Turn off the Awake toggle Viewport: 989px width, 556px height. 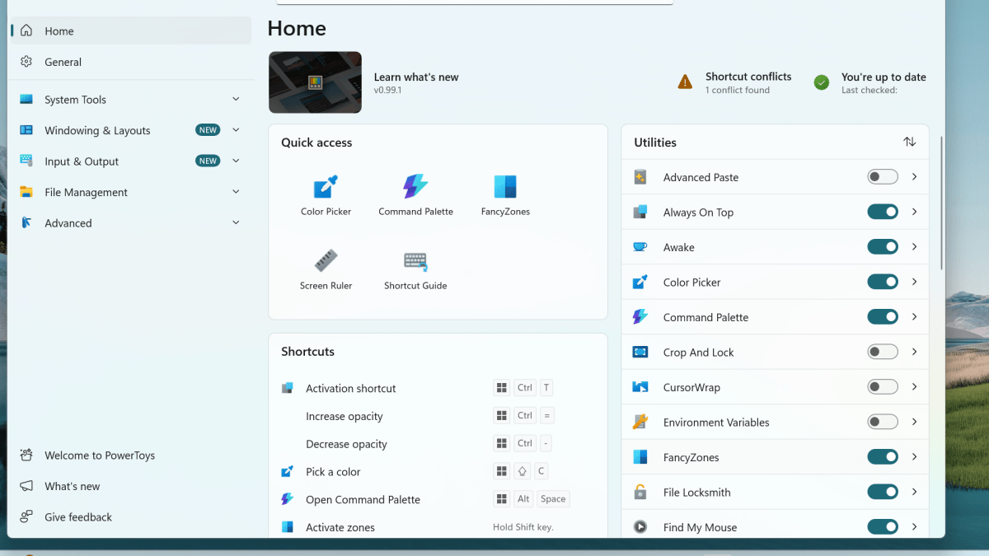[882, 247]
